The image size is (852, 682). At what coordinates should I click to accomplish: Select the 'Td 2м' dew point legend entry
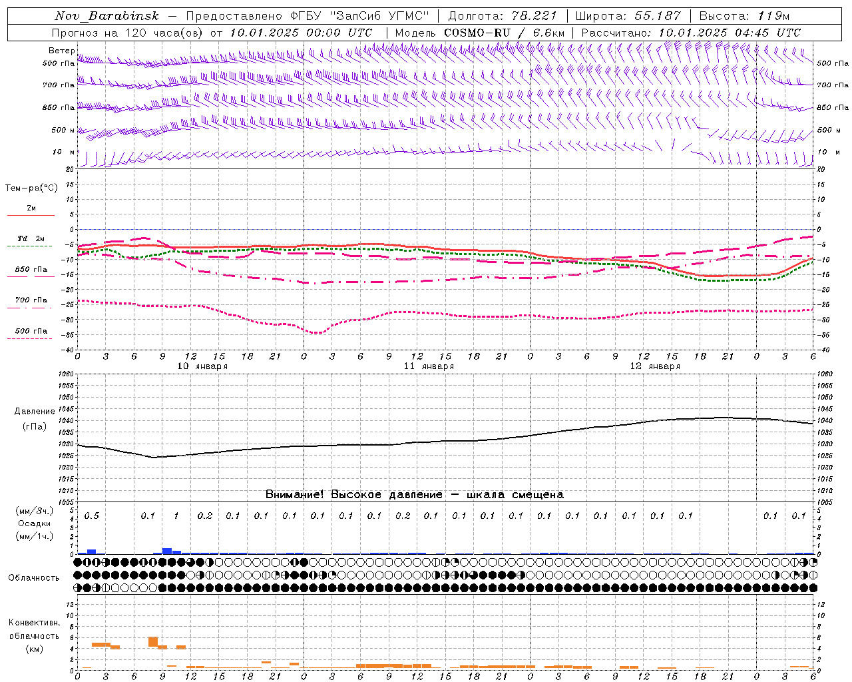(31, 238)
